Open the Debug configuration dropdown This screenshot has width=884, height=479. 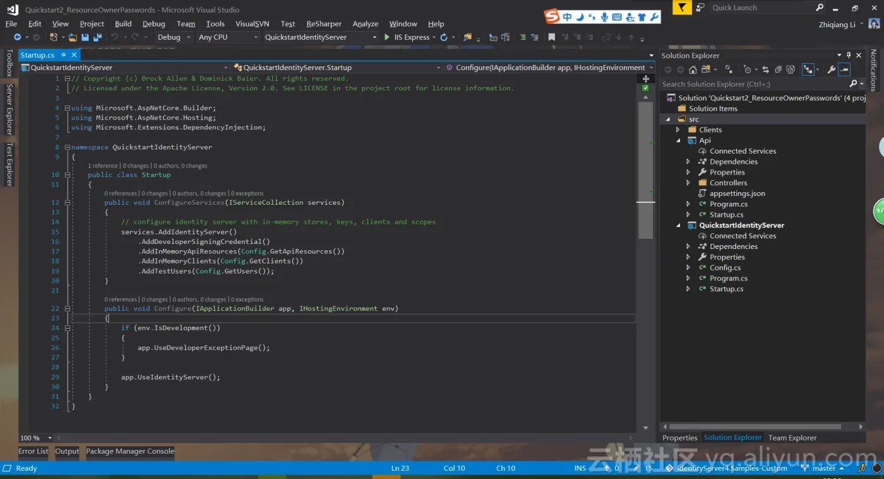[188, 37]
